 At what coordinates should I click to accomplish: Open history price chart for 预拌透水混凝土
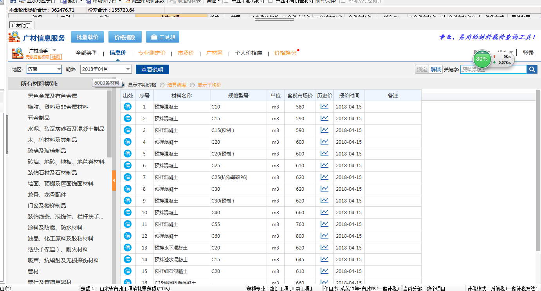[x=325, y=259]
